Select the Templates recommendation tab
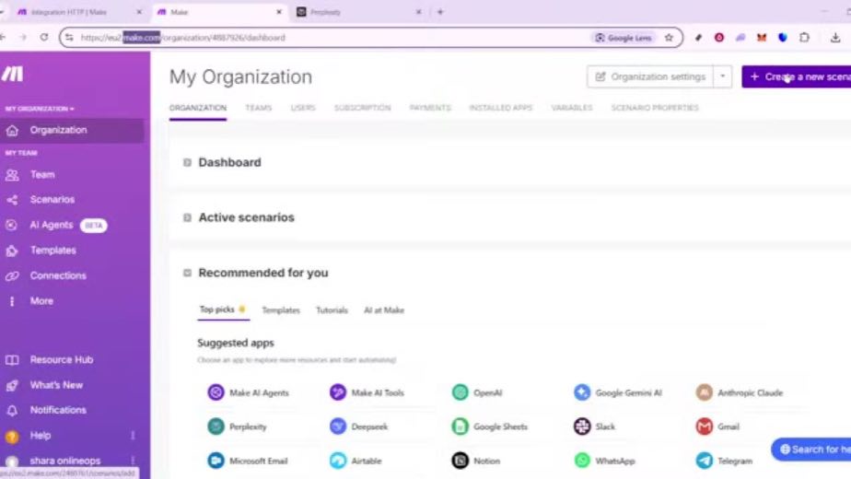 (x=281, y=310)
